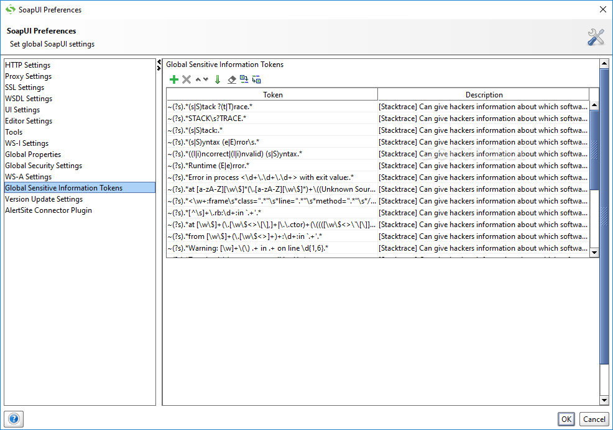Select token "~(?s).*(s|S)tack ?(t|T)race.*"

point(272,107)
